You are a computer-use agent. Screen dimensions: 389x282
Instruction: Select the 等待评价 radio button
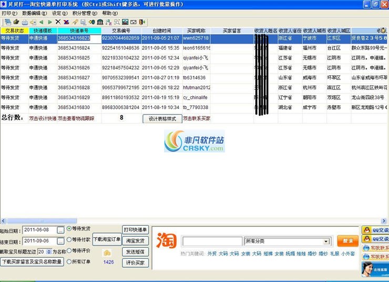(x=69, y=250)
